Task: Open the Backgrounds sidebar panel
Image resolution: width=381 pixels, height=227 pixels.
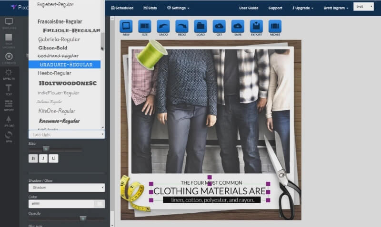Action: [x=9, y=41]
